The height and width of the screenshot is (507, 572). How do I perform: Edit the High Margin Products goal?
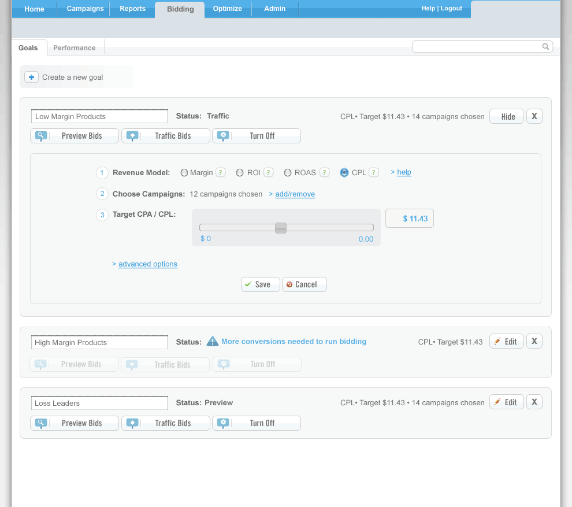tap(506, 342)
